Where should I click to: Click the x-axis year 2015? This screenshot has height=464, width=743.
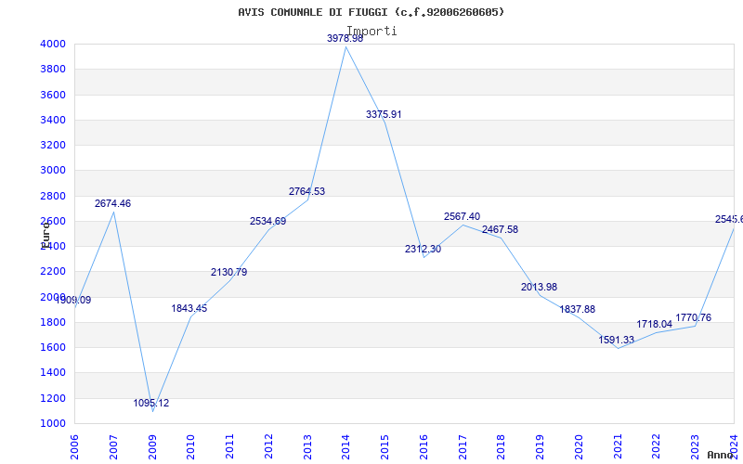[385, 447]
